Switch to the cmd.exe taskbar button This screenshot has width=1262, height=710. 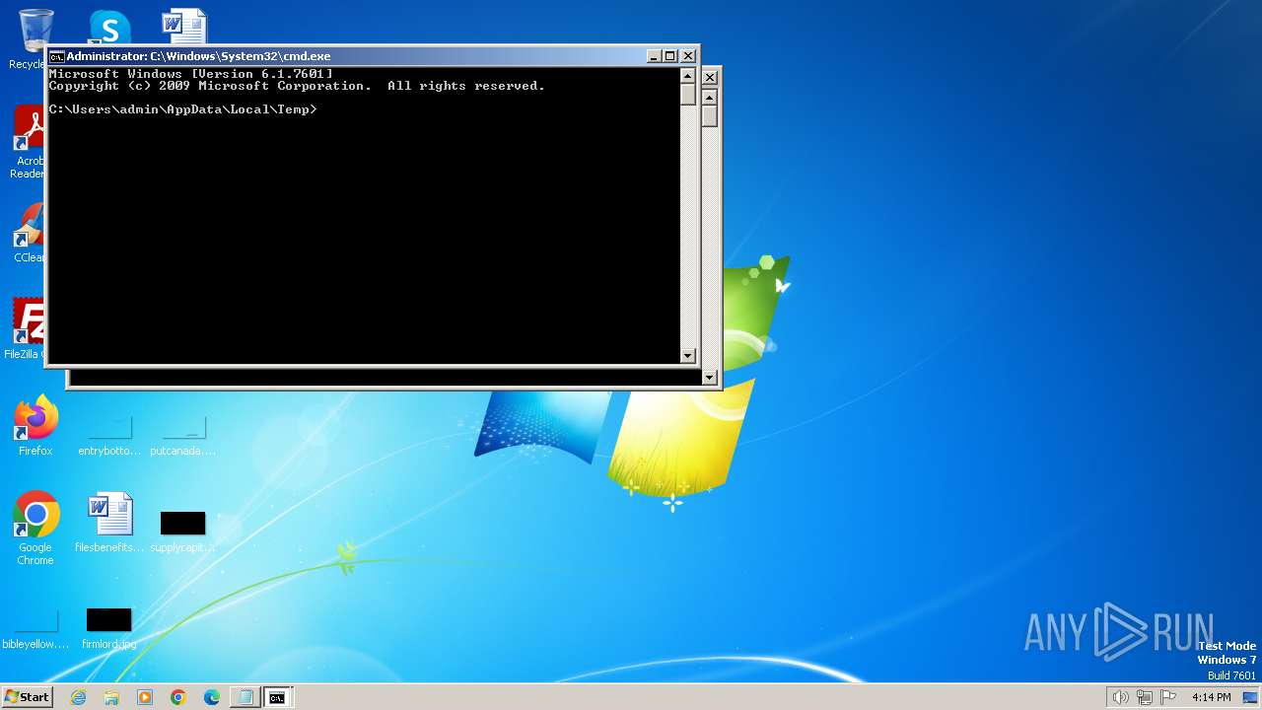click(x=278, y=697)
